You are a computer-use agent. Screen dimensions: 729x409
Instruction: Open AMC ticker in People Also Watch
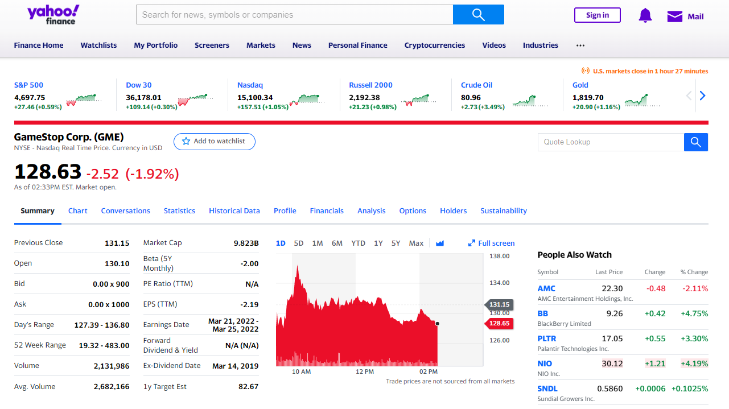(546, 288)
